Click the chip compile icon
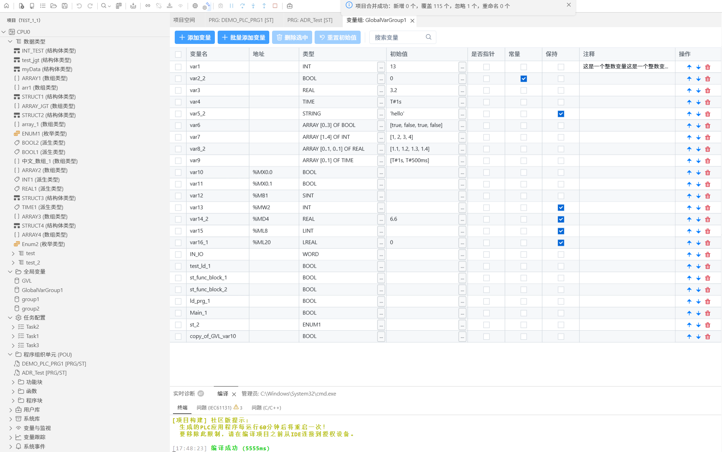Screen dimensions: 722x452 point(195,6)
